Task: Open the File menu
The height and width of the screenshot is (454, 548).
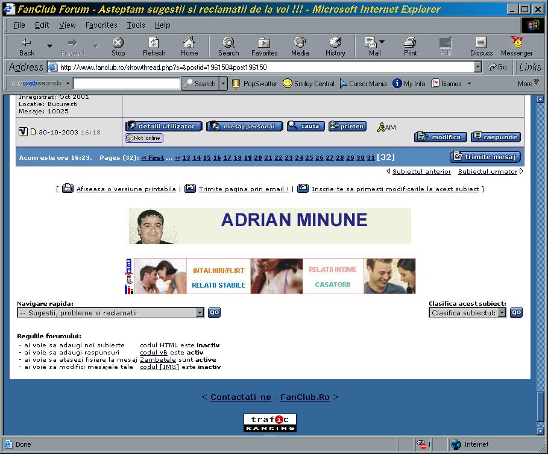Action: (19, 25)
